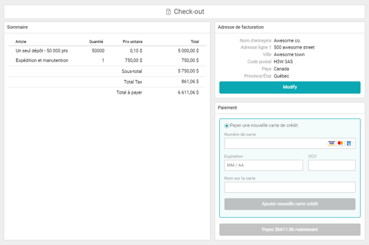The width and height of the screenshot is (369, 245).
Task: Select the 'Un seul dépôt - 50 000 pts' row
Action: click(x=41, y=51)
